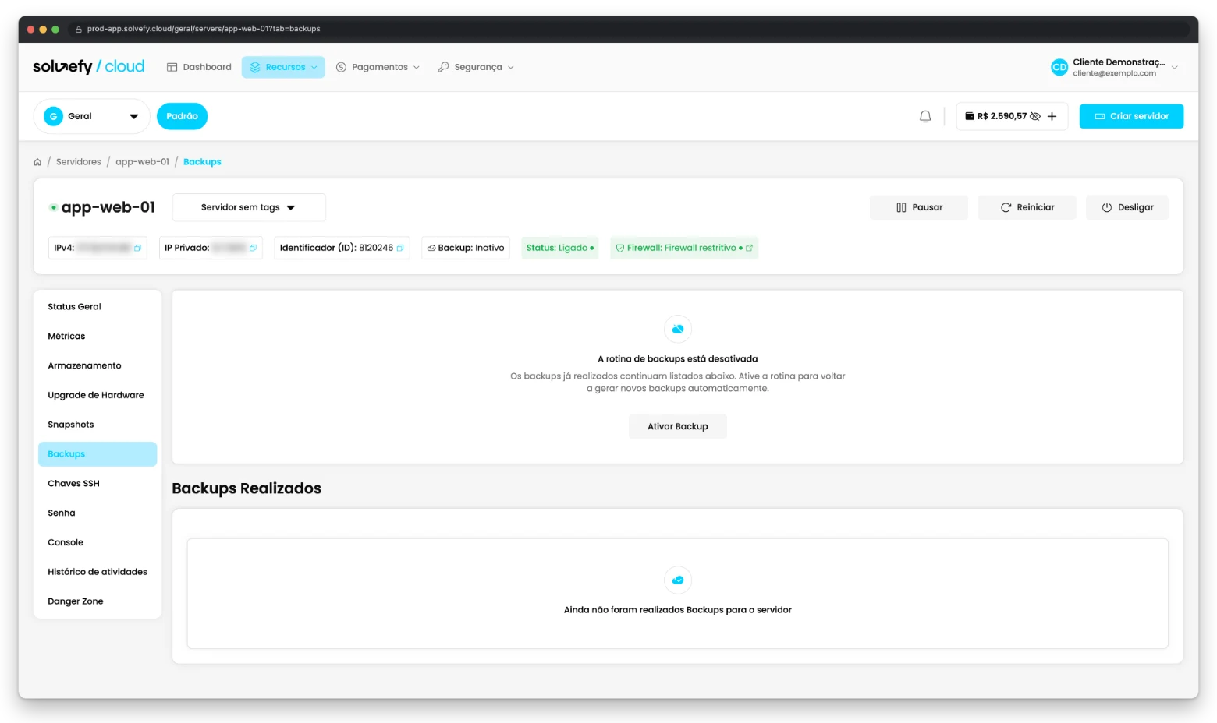The height and width of the screenshot is (723, 1217).
Task: Open the Snapshots tab
Action: (x=98, y=425)
